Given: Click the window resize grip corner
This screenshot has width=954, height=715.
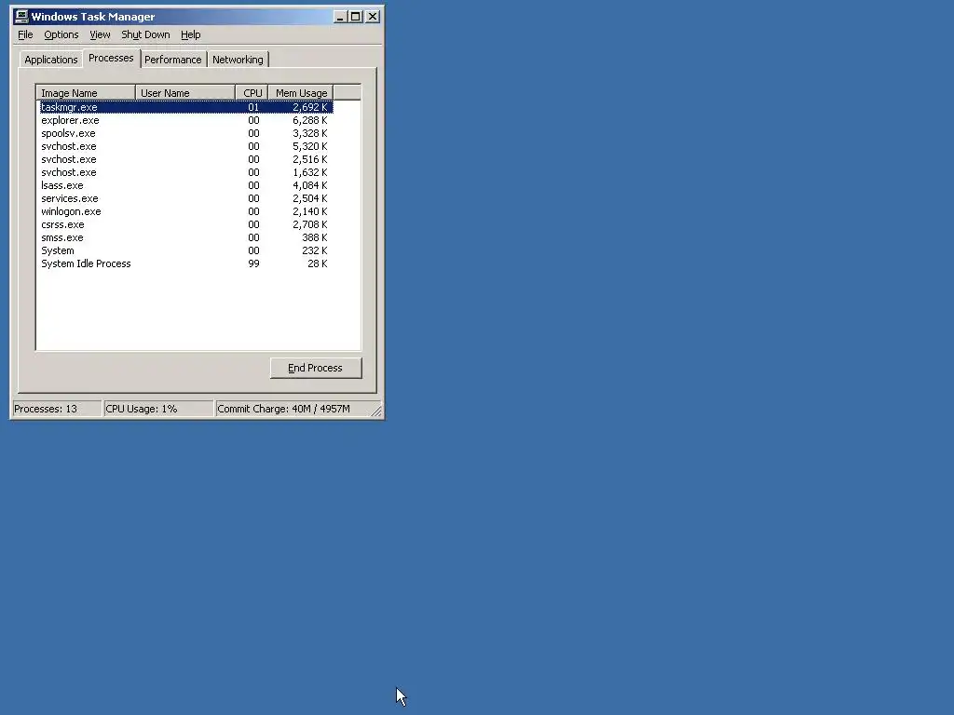Looking at the screenshot, I should 376,411.
